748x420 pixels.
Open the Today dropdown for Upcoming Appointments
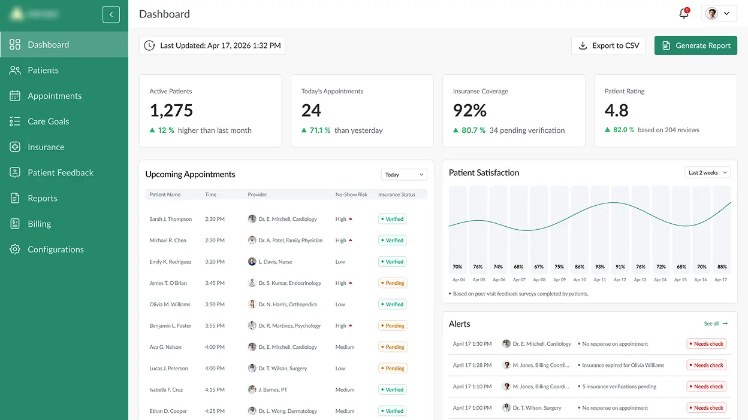404,175
